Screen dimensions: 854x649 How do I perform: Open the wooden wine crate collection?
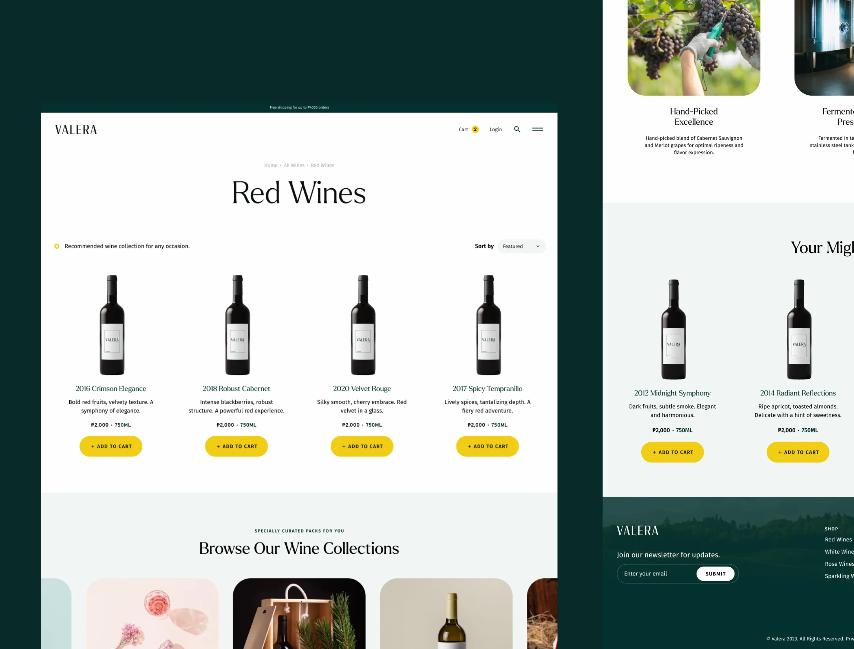pos(299,613)
